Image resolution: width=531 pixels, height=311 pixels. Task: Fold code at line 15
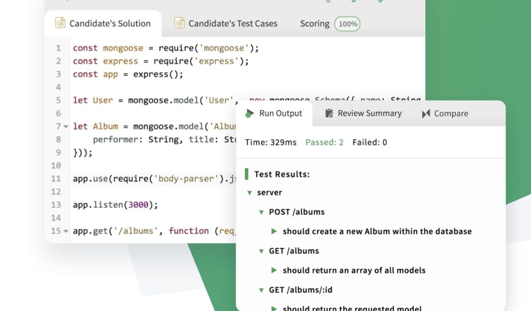click(x=66, y=231)
